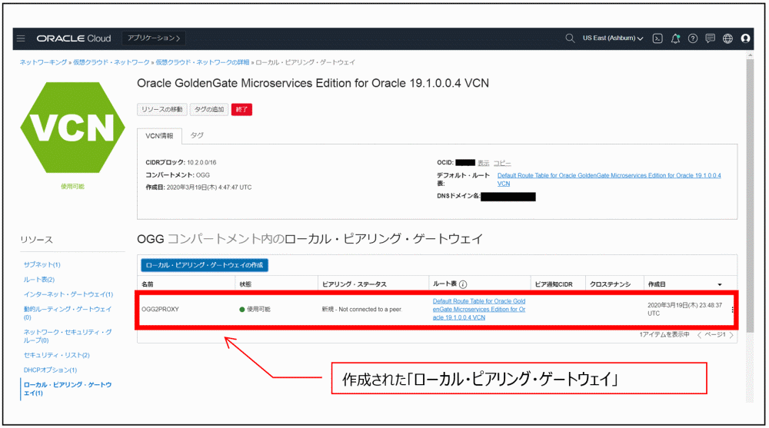Screen dimensions: 769x428
Task: Click the ネットワーキング breadcrumb
Action: (43, 62)
